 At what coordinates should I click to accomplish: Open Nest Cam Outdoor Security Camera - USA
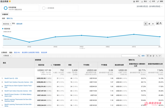(x=19, y=82)
